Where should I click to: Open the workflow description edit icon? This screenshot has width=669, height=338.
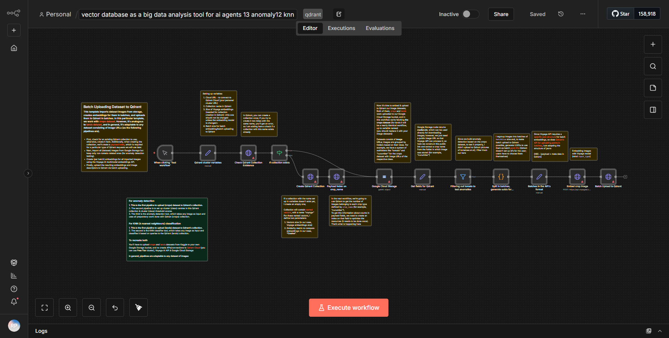pyautogui.click(x=339, y=14)
